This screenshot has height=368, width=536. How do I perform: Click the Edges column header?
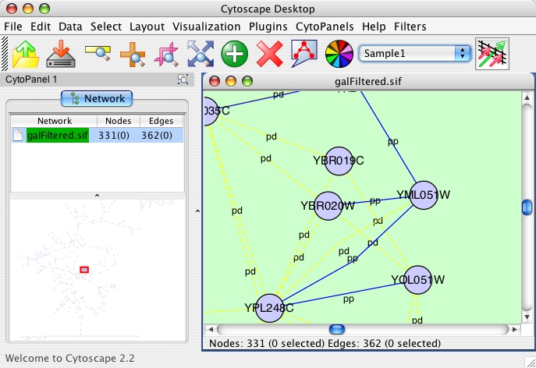(161, 121)
